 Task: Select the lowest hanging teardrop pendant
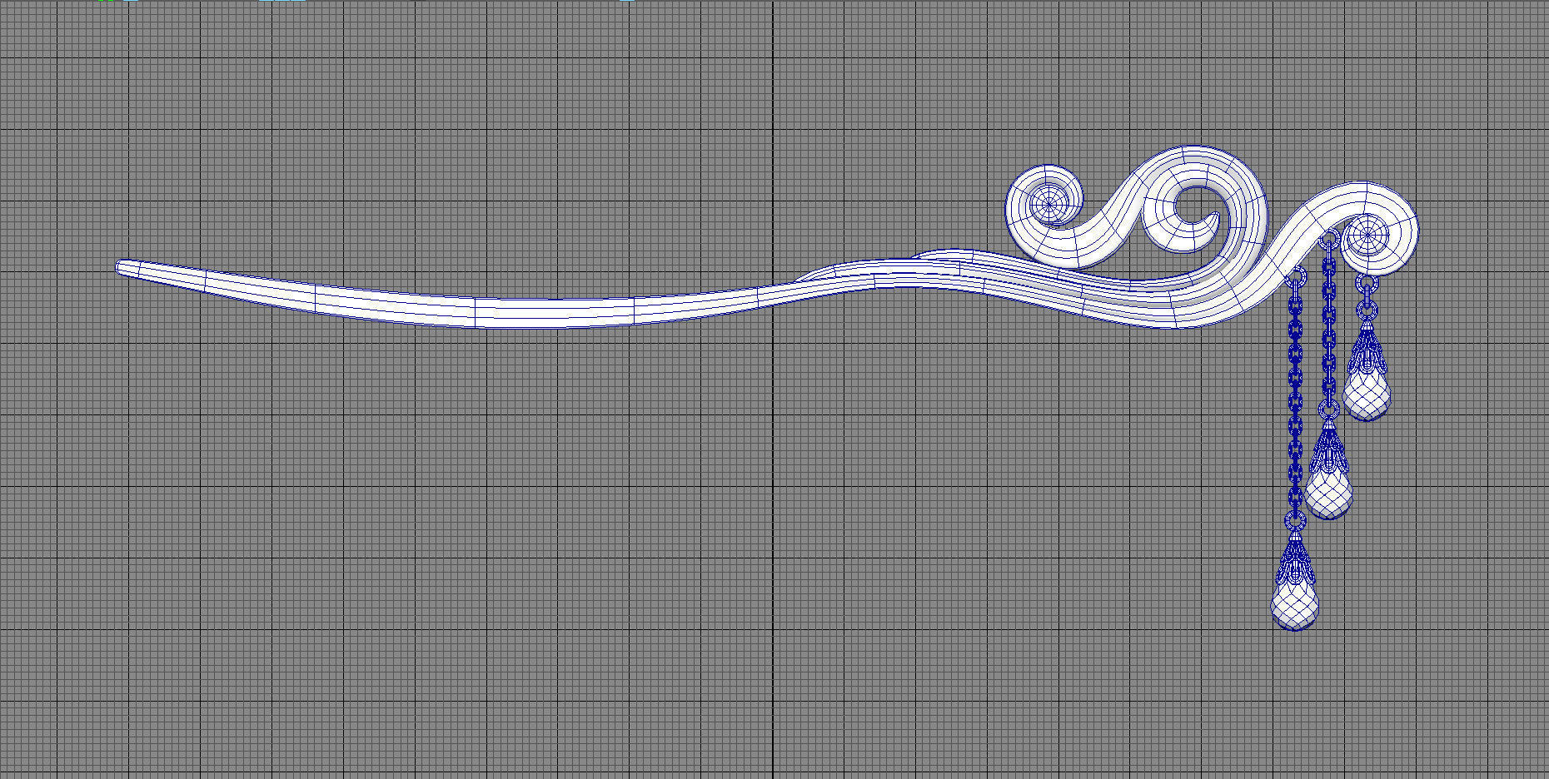pyautogui.click(x=1295, y=601)
